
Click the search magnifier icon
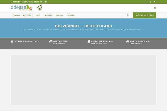pos(127,15)
